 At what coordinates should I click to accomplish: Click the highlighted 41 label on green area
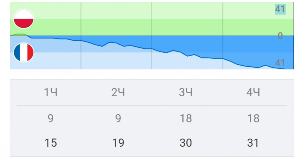point(280,9)
